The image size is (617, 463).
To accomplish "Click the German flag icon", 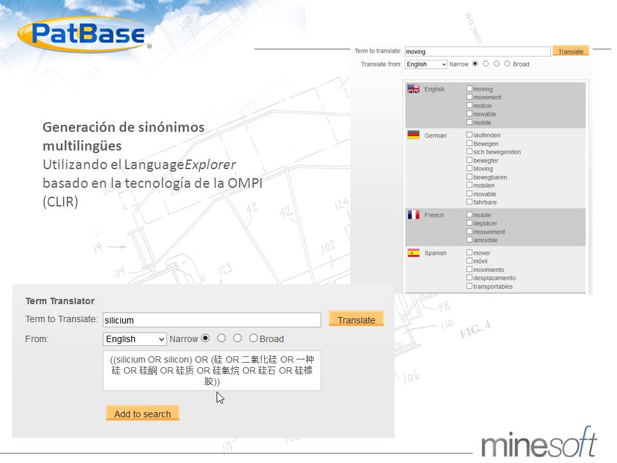I will pyautogui.click(x=413, y=135).
